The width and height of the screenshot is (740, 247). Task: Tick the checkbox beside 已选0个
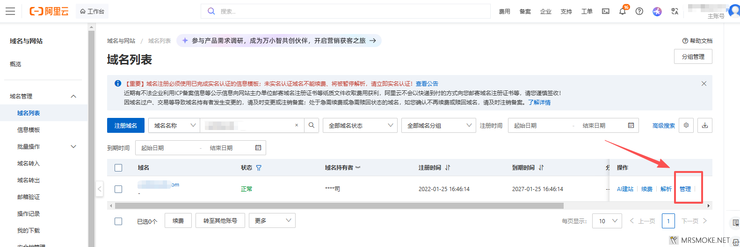point(118,221)
